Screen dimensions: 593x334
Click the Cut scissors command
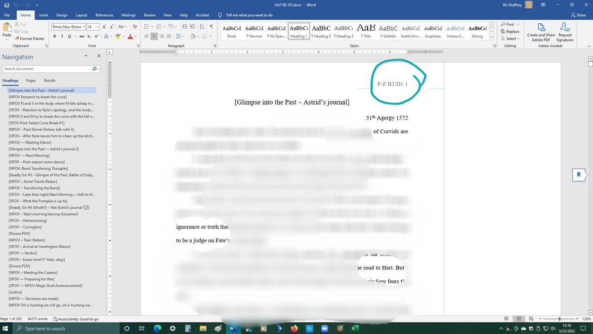point(20,24)
